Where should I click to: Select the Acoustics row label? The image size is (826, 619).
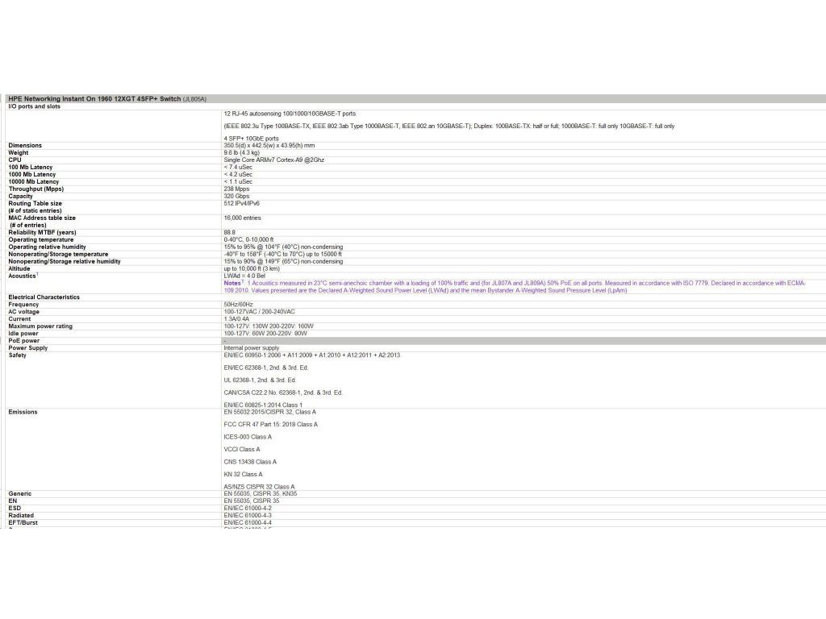pos(23,276)
